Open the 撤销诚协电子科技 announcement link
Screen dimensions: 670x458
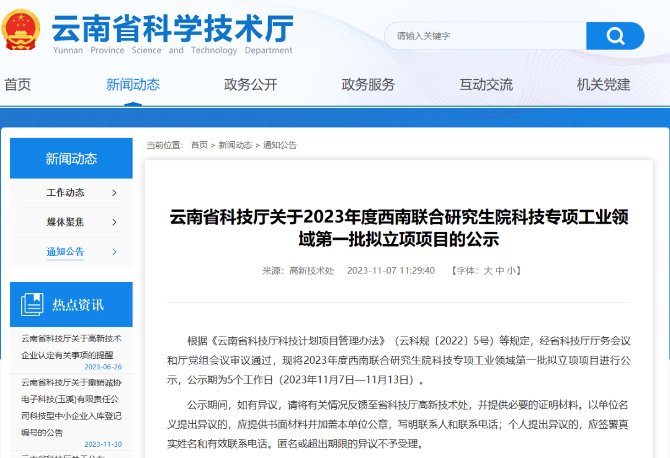71,407
